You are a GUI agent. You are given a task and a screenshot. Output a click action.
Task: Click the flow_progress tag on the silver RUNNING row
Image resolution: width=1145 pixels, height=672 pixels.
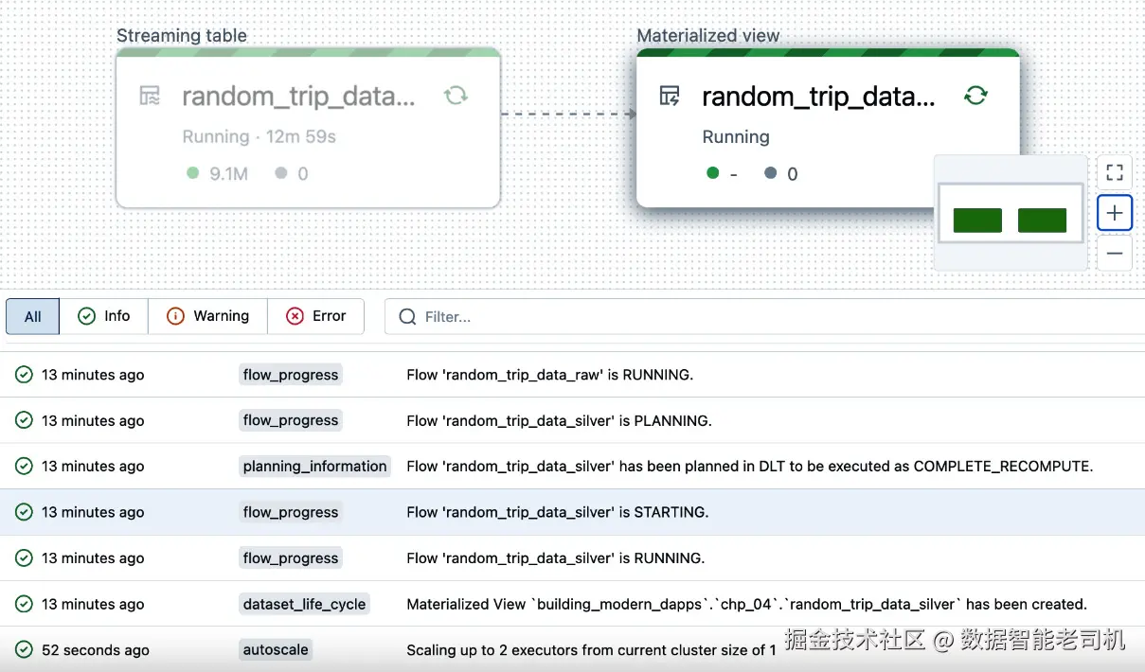click(291, 558)
